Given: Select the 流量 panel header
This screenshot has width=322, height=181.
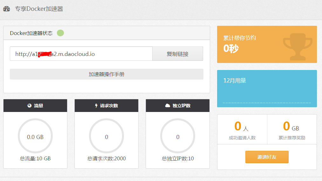Looking at the screenshot, I should pyautogui.click(x=35, y=106).
